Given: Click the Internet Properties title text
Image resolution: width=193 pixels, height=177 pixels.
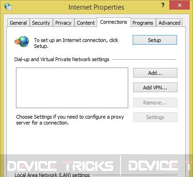Looking at the screenshot, I should coord(96,7).
